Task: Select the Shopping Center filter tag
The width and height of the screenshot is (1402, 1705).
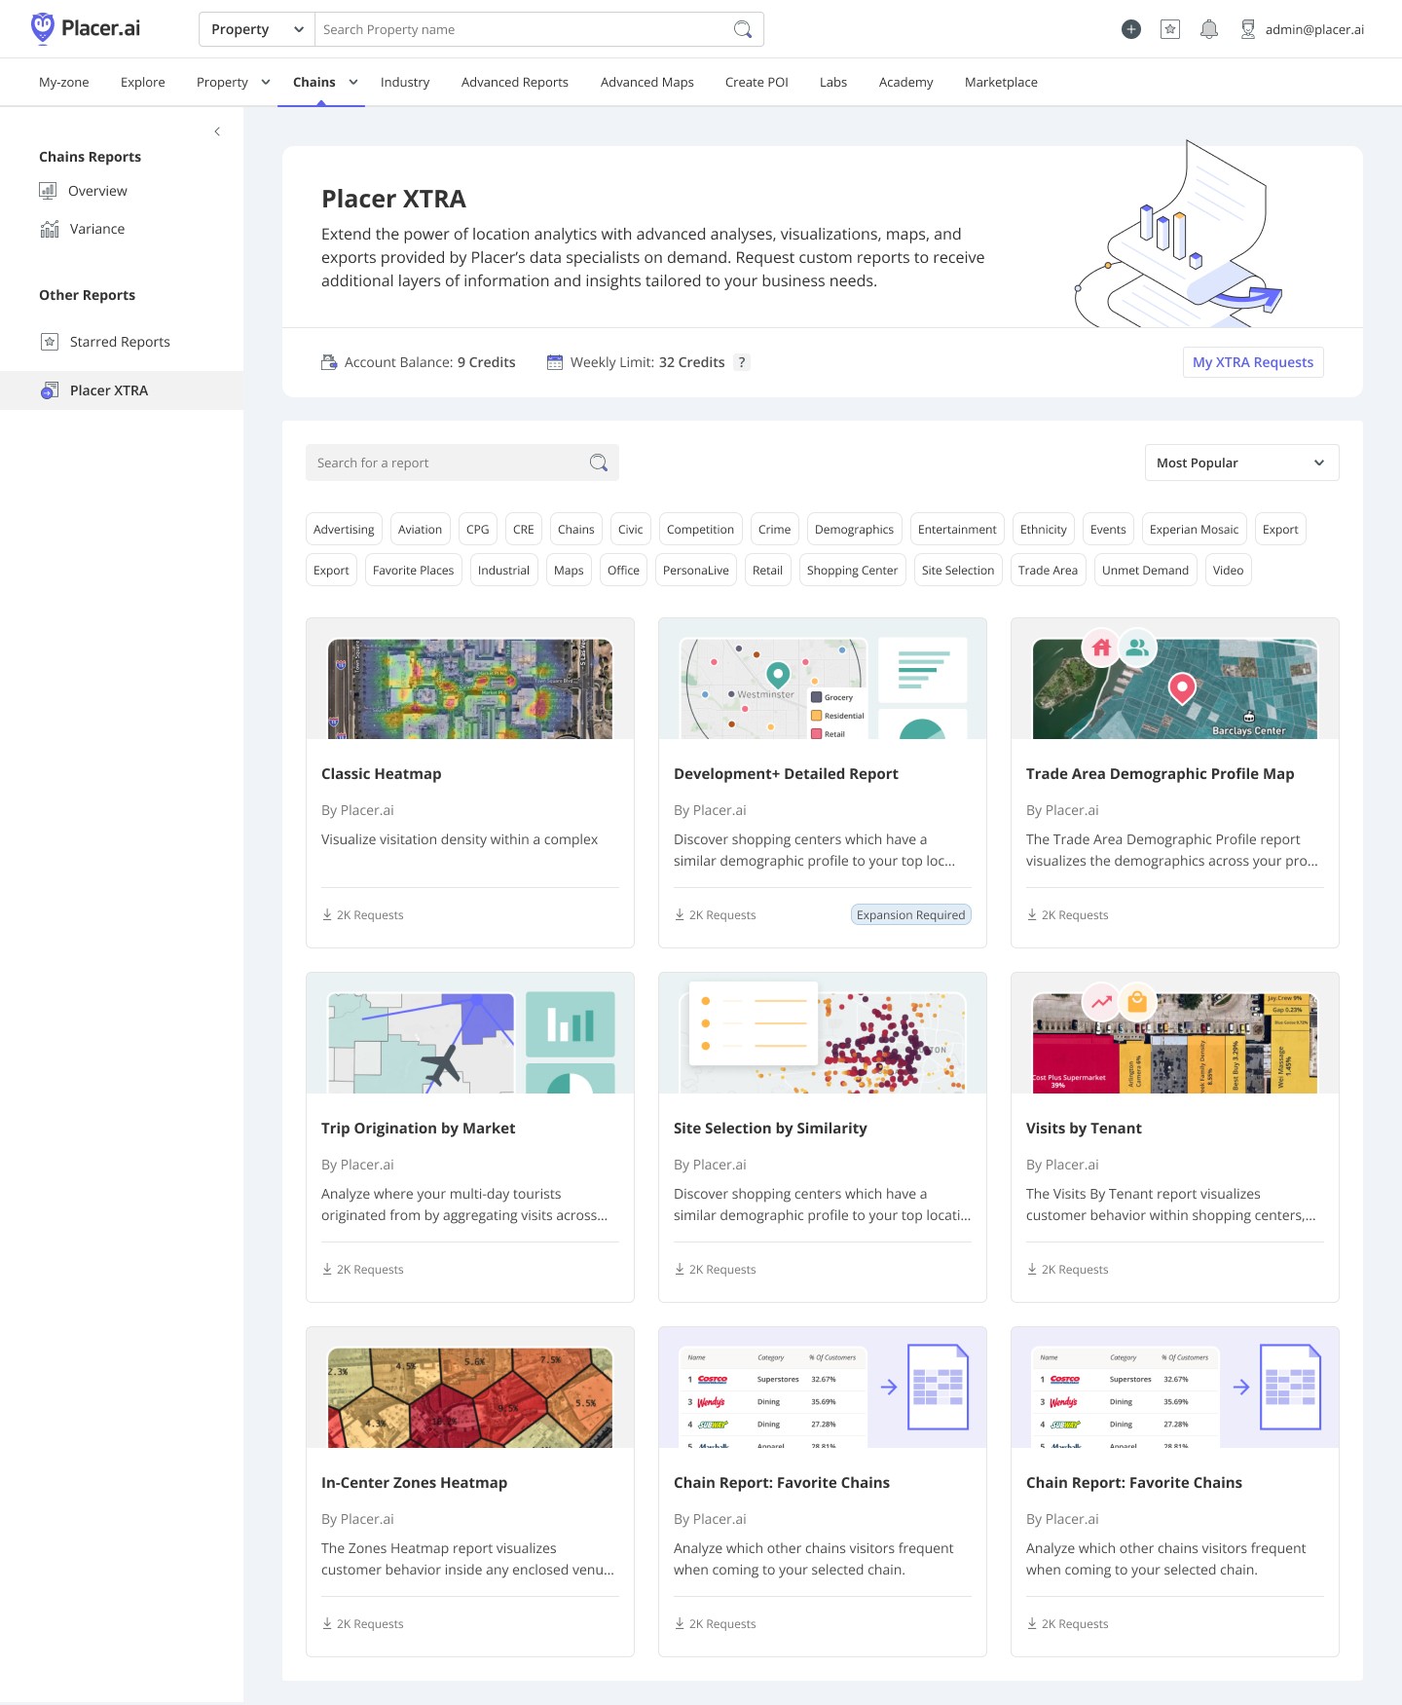Action: tap(852, 570)
